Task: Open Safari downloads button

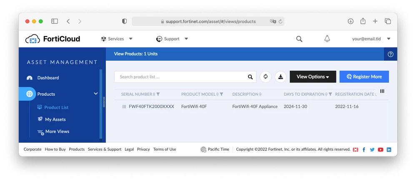Action: pyautogui.click(x=351, y=22)
